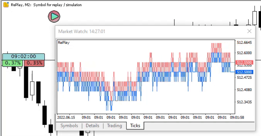
Task: Click the blue 512.5000 bid price label
Action: coord(244,72)
